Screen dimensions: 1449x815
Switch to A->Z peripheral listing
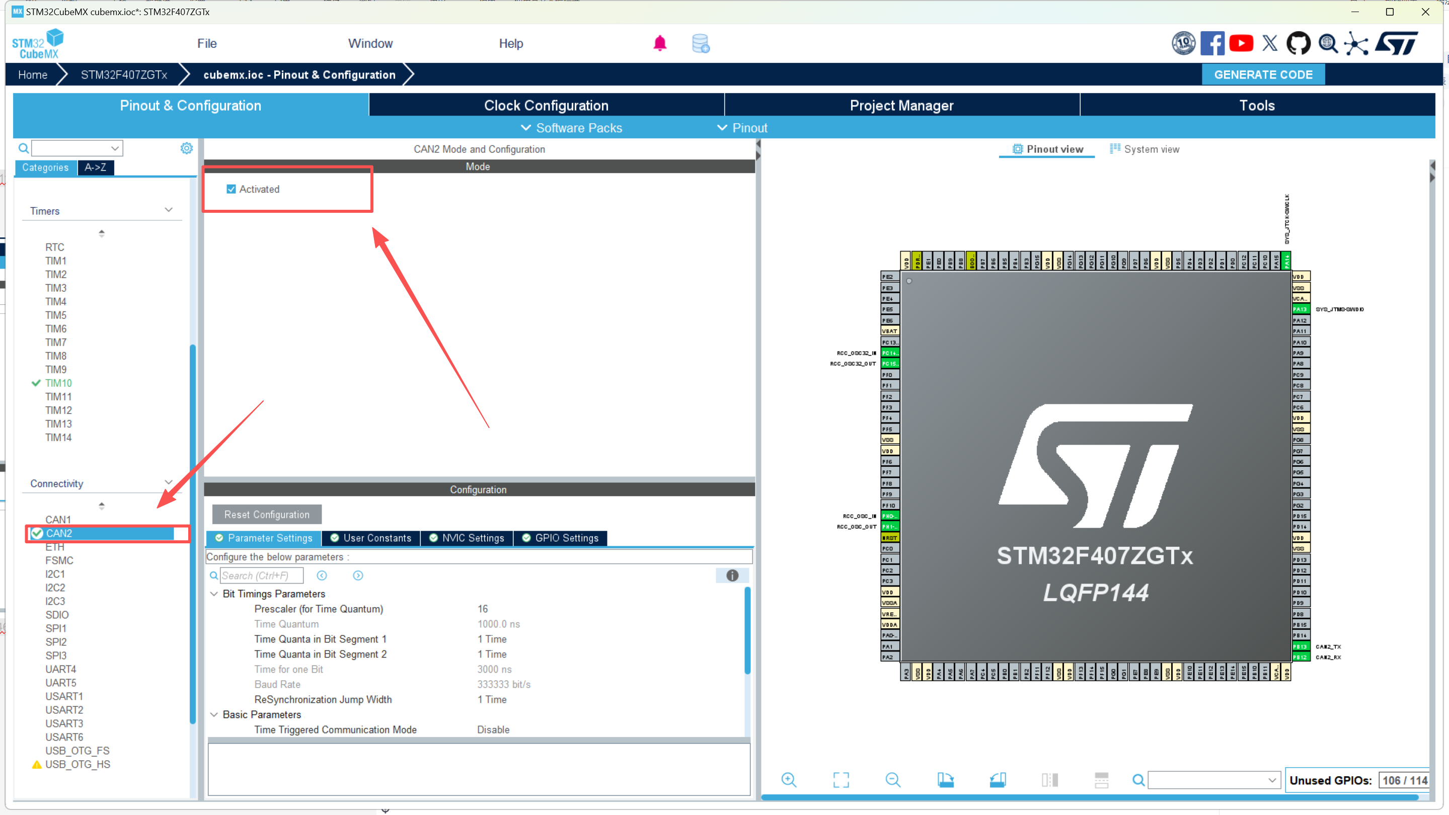(x=96, y=168)
